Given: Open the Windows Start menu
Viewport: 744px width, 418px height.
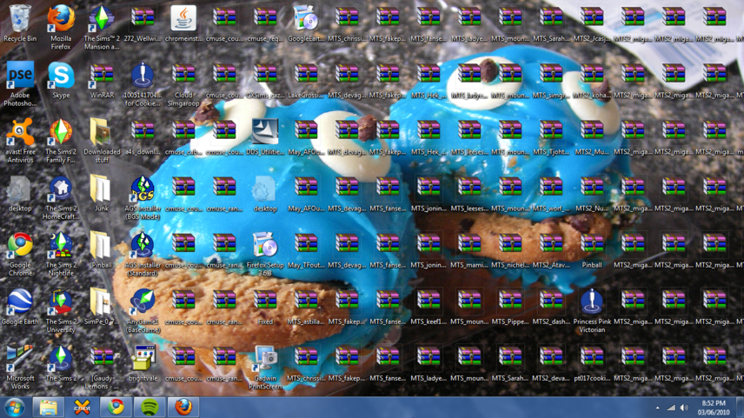Looking at the screenshot, I should coord(15,407).
